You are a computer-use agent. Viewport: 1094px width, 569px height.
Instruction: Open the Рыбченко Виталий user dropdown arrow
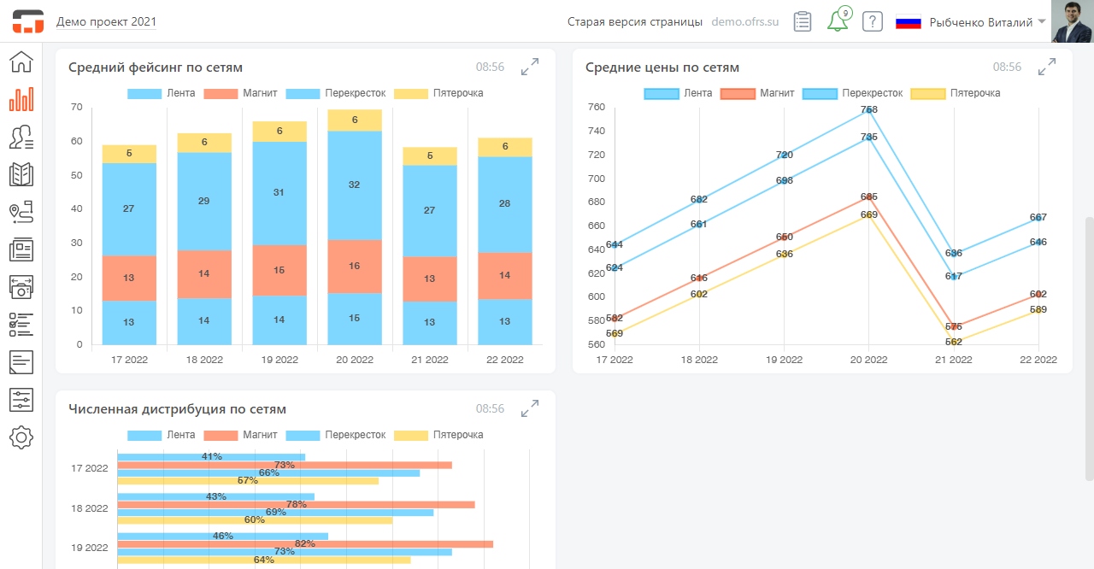[1042, 21]
